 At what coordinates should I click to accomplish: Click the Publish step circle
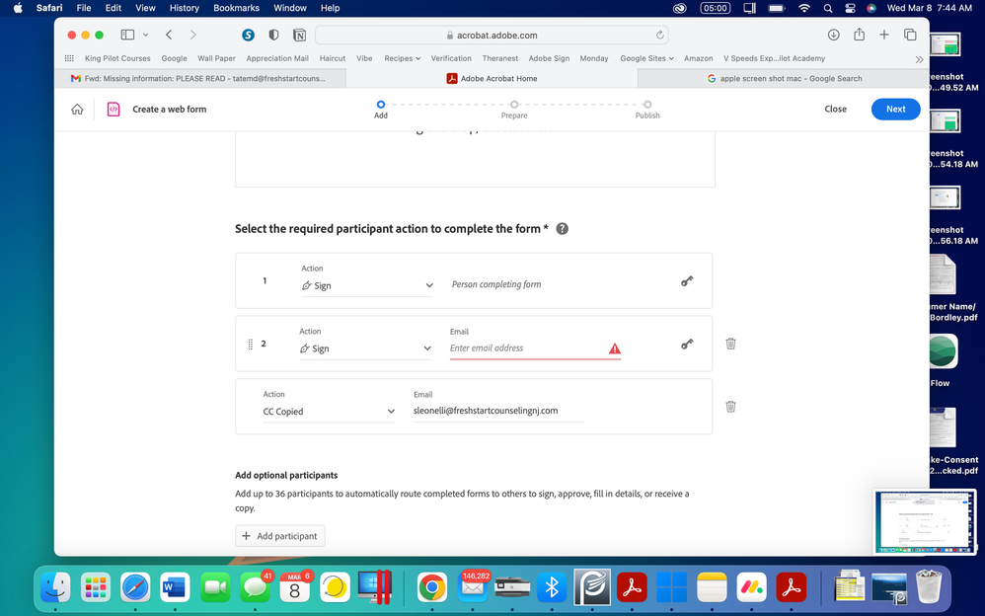coord(647,102)
